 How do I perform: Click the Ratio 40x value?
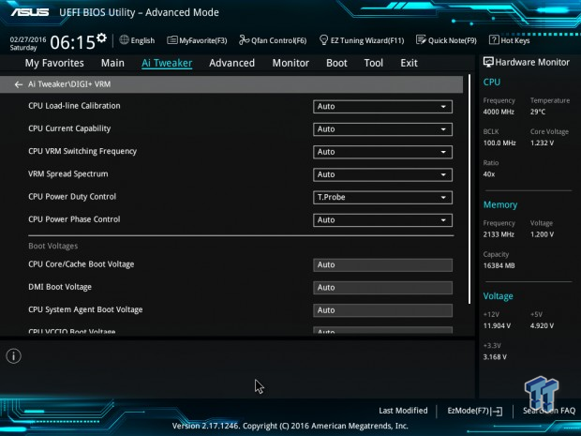[x=489, y=174]
